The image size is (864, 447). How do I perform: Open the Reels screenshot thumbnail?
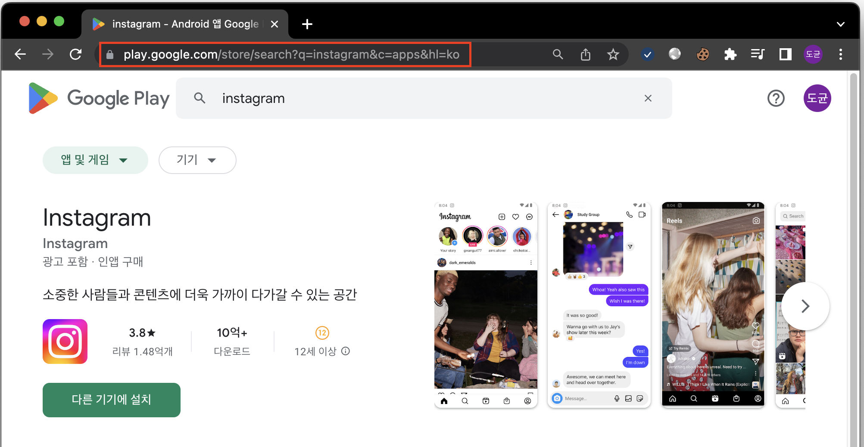[x=713, y=304]
